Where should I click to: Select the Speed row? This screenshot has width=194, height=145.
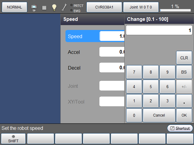pos(82,36)
